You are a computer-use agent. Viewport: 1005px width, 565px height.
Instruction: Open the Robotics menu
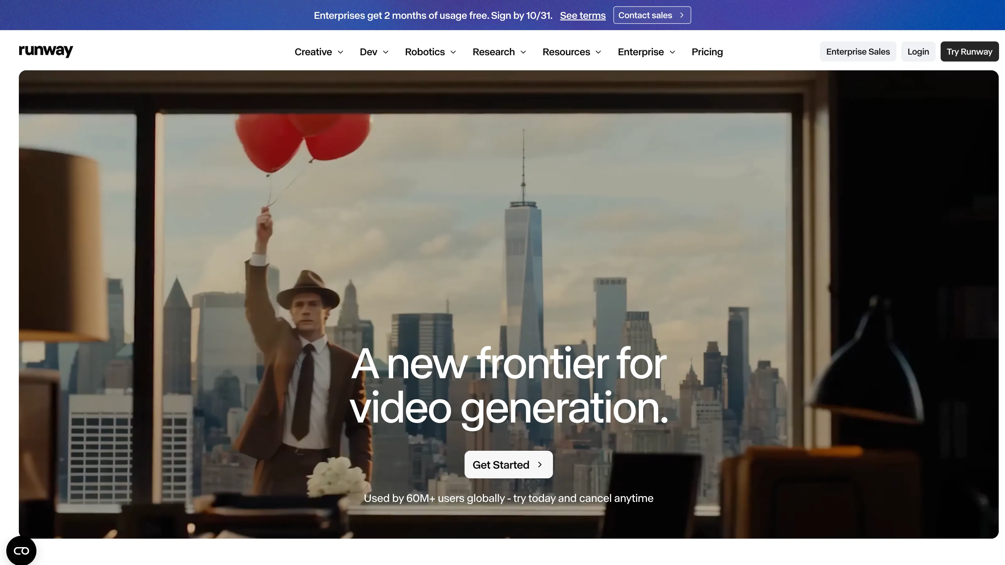(430, 52)
